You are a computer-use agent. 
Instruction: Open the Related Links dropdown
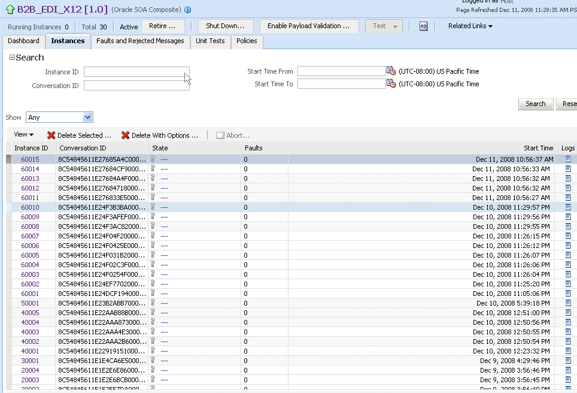point(470,26)
